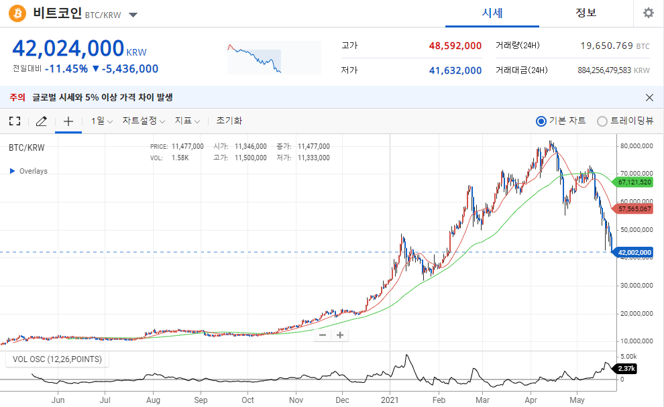Dismiss the price difference warning banner

[x=649, y=97]
